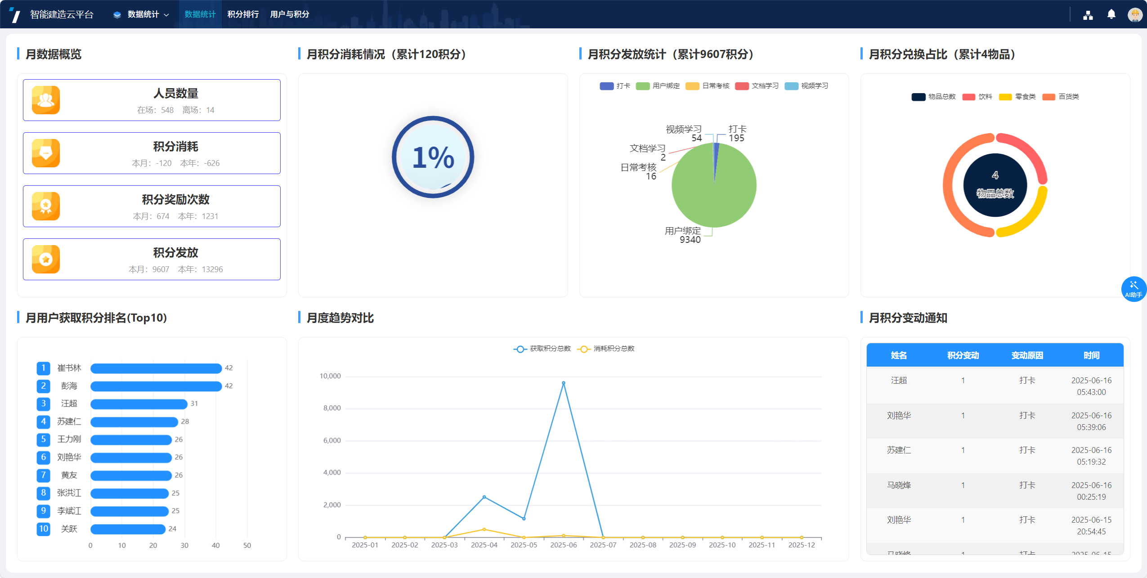Click the 1% consumption progress gauge
Screen dimensions: 1147x578
coord(433,157)
